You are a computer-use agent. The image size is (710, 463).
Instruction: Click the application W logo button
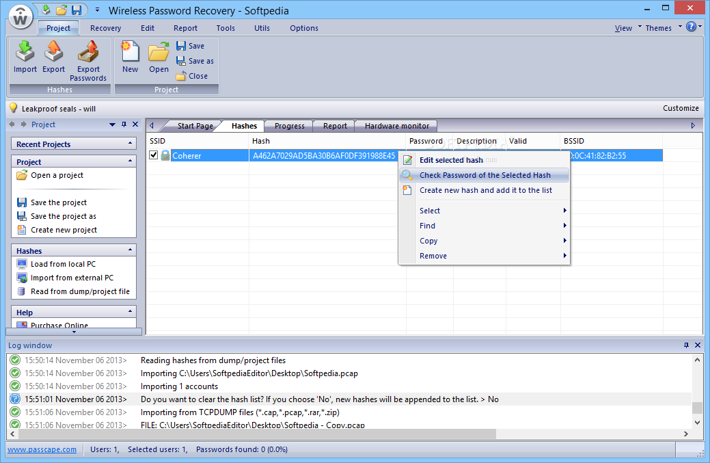21,17
